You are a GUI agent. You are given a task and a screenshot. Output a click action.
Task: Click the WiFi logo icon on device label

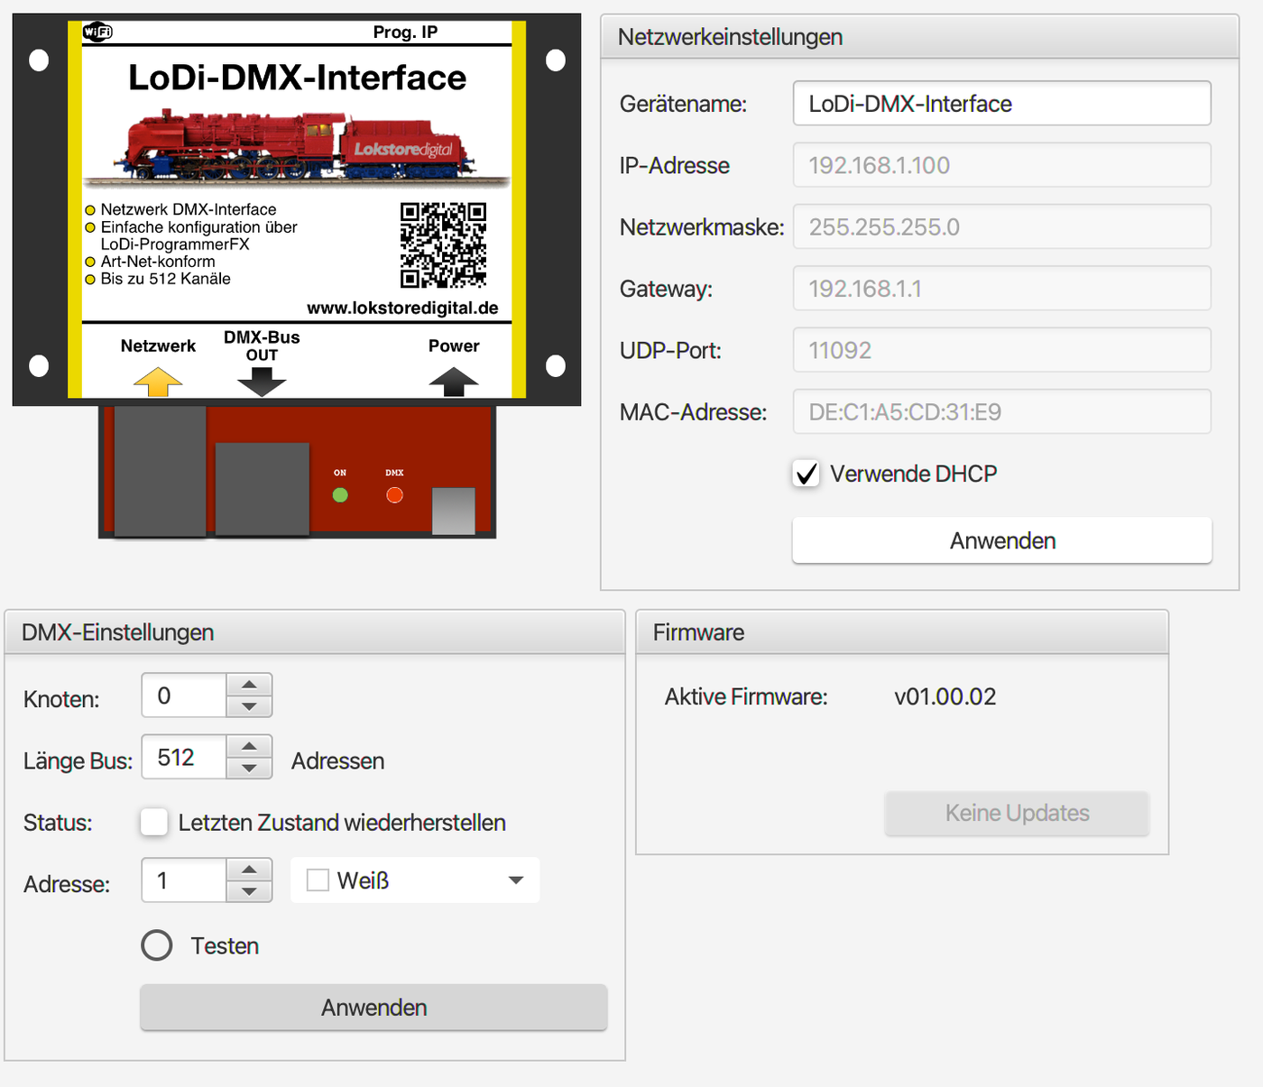point(97,32)
